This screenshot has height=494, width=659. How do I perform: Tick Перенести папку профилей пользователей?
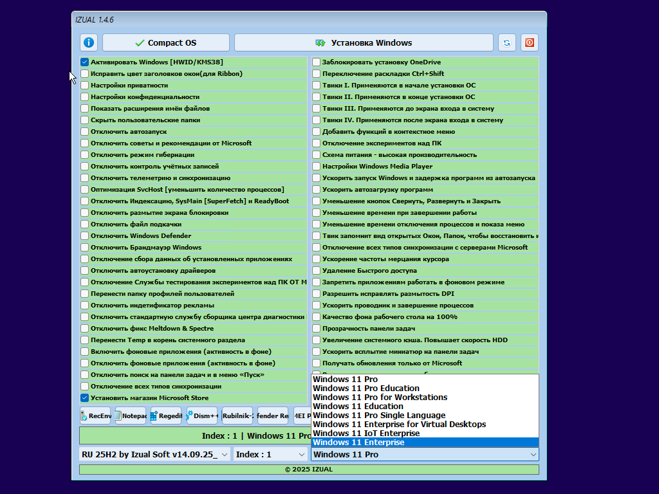(85, 293)
